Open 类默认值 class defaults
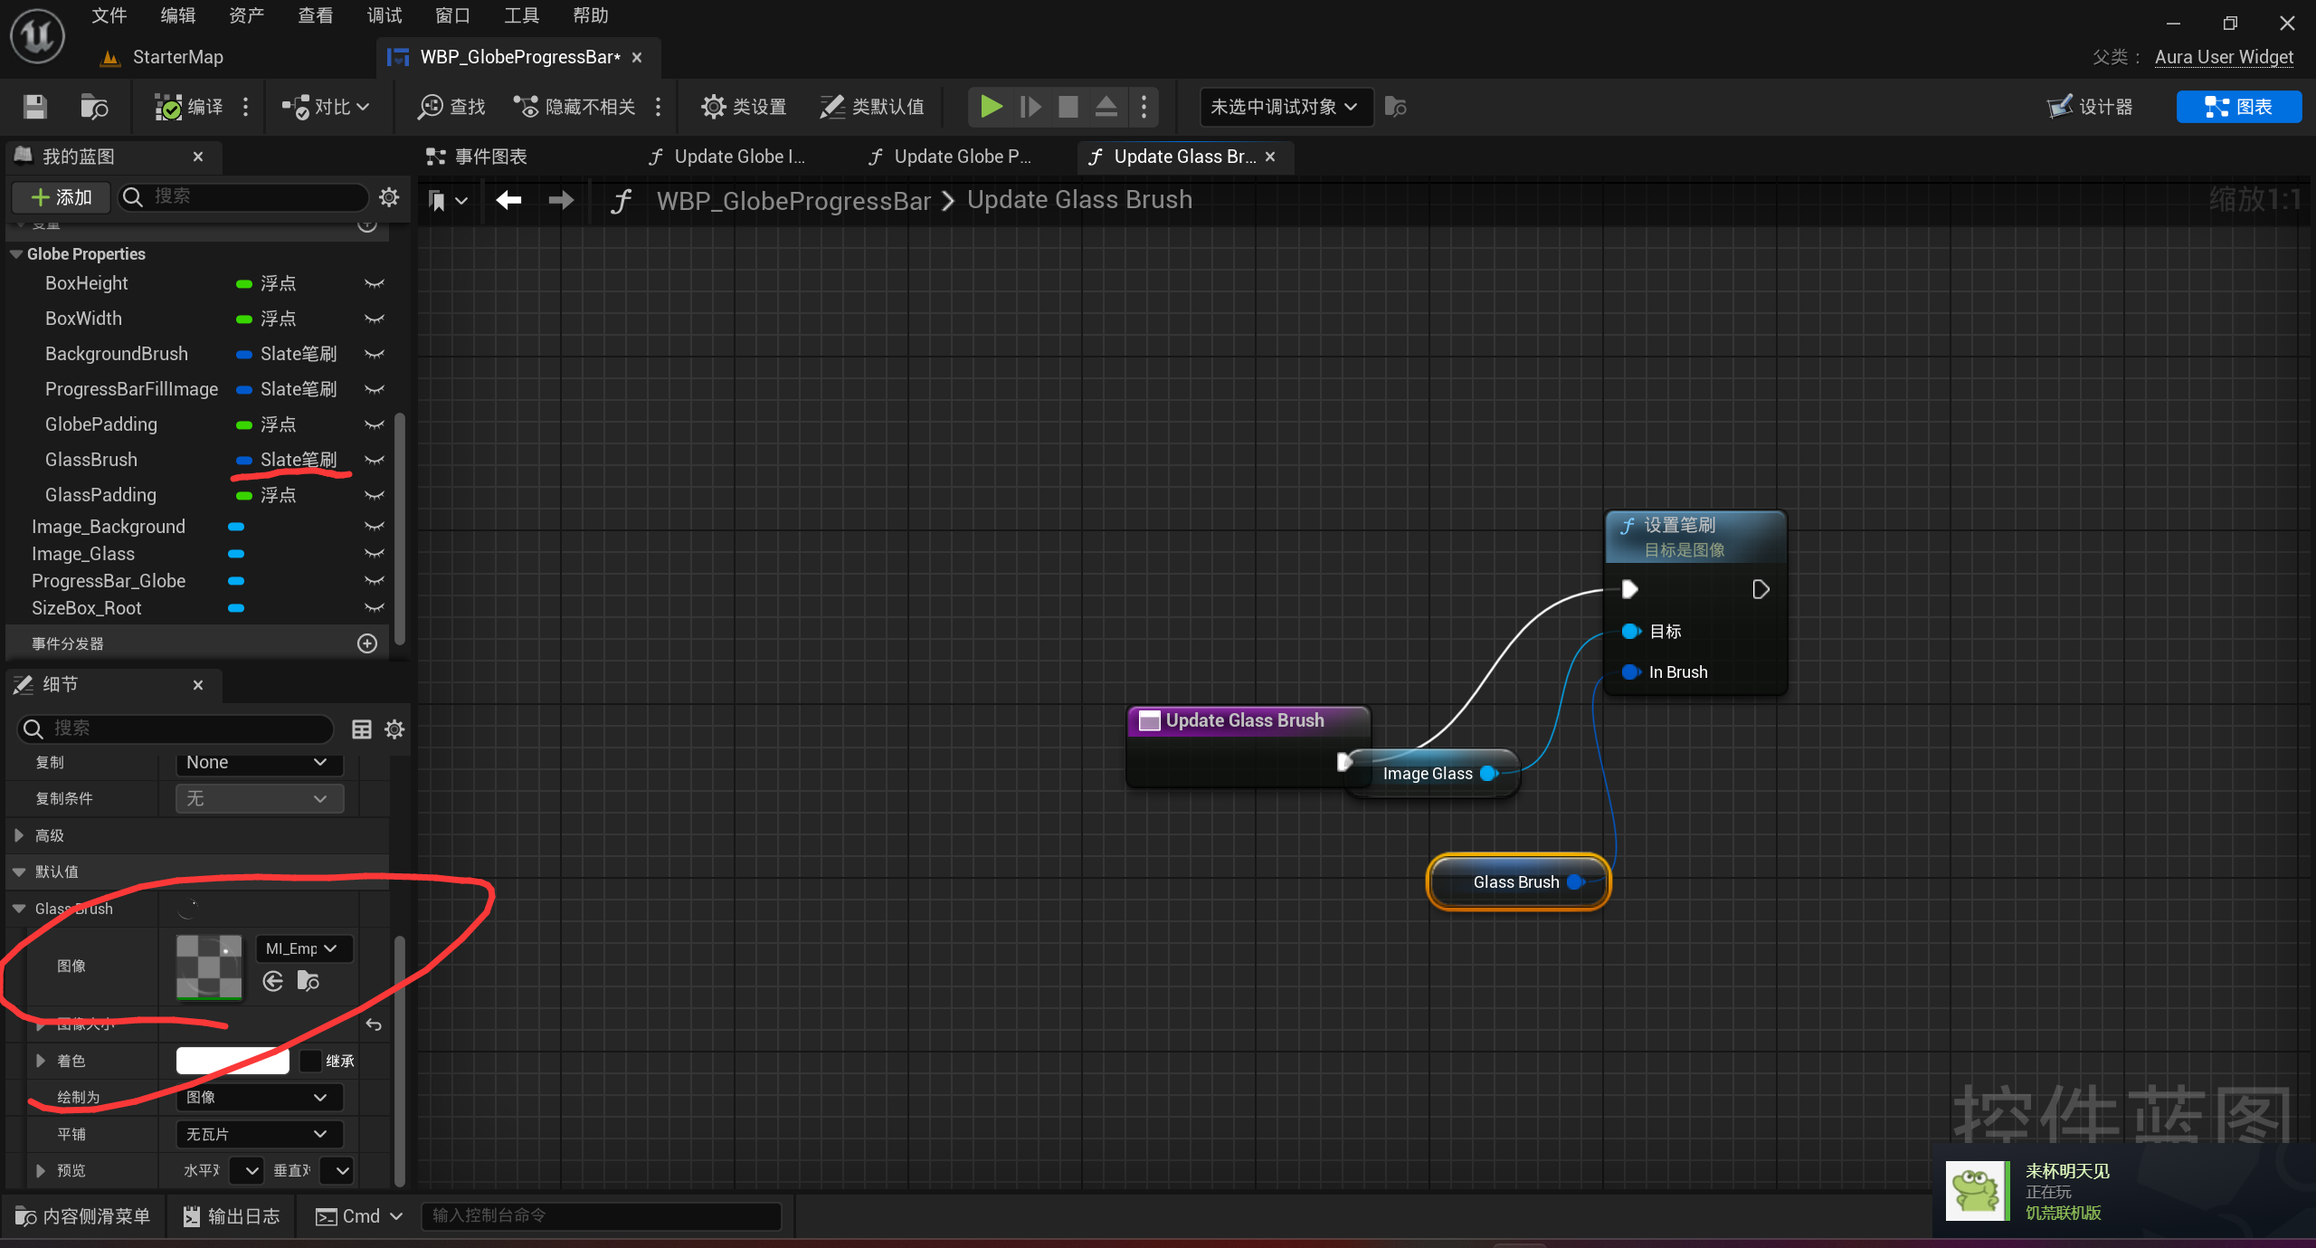Viewport: 2316px width, 1248px height. pyautogui.click(x=872, y=107)
